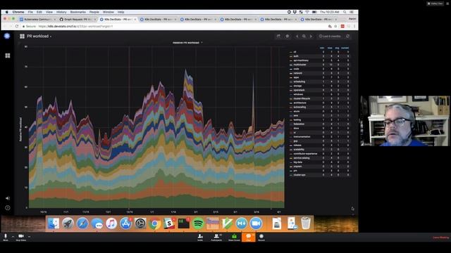Viewport: 451px width, 253px height.
Task: Expand video options arrow beside Stop Video
Action: click(x=29, y=237)
